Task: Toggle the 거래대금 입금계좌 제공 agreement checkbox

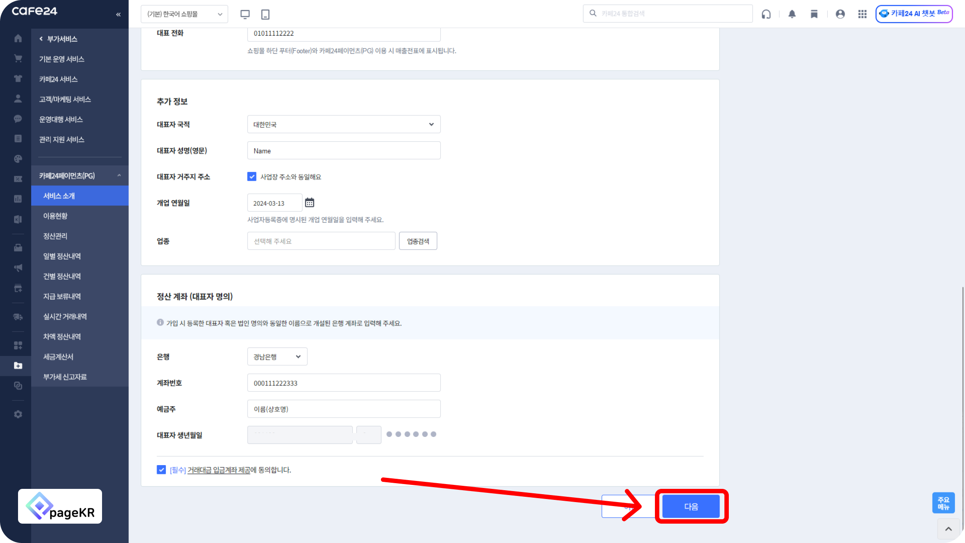Action: (x=161, y=470)
